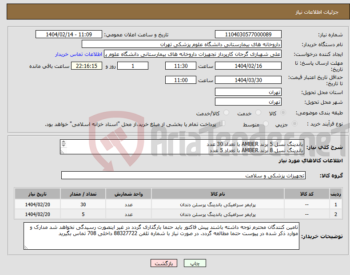
Task: Click the date 1404/02/20 in row 2
Action: 37,214
